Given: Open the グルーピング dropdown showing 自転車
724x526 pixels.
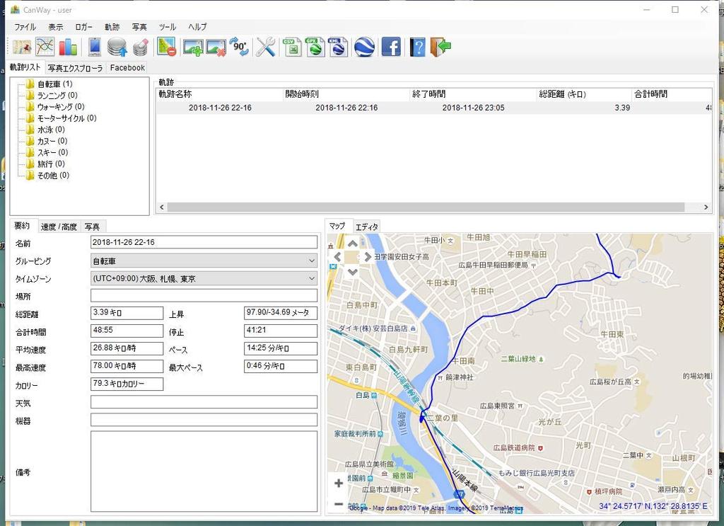Looking at the screenshot, I should pyautogui.click(x=204, y=261).
